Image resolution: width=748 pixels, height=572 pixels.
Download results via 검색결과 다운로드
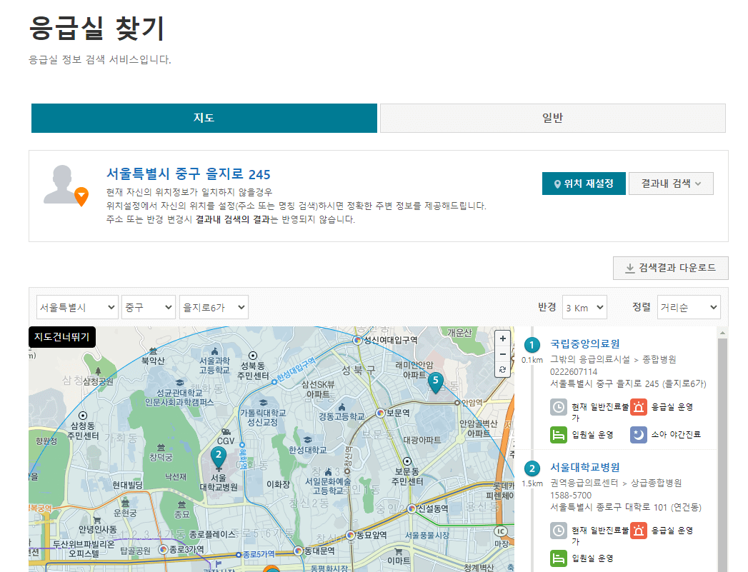tap(670, 268)
